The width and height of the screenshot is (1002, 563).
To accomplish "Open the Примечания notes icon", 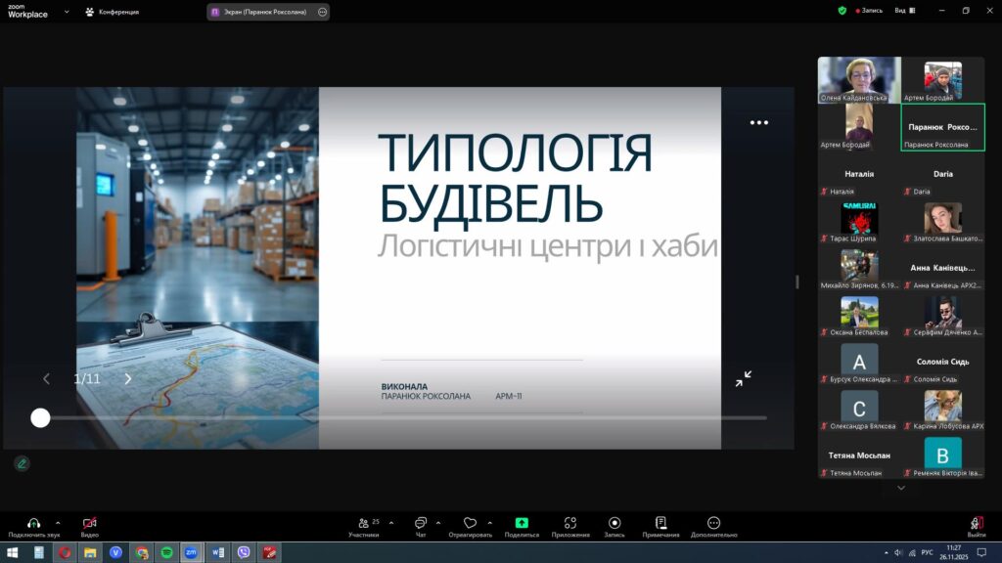I will [661, 523].
